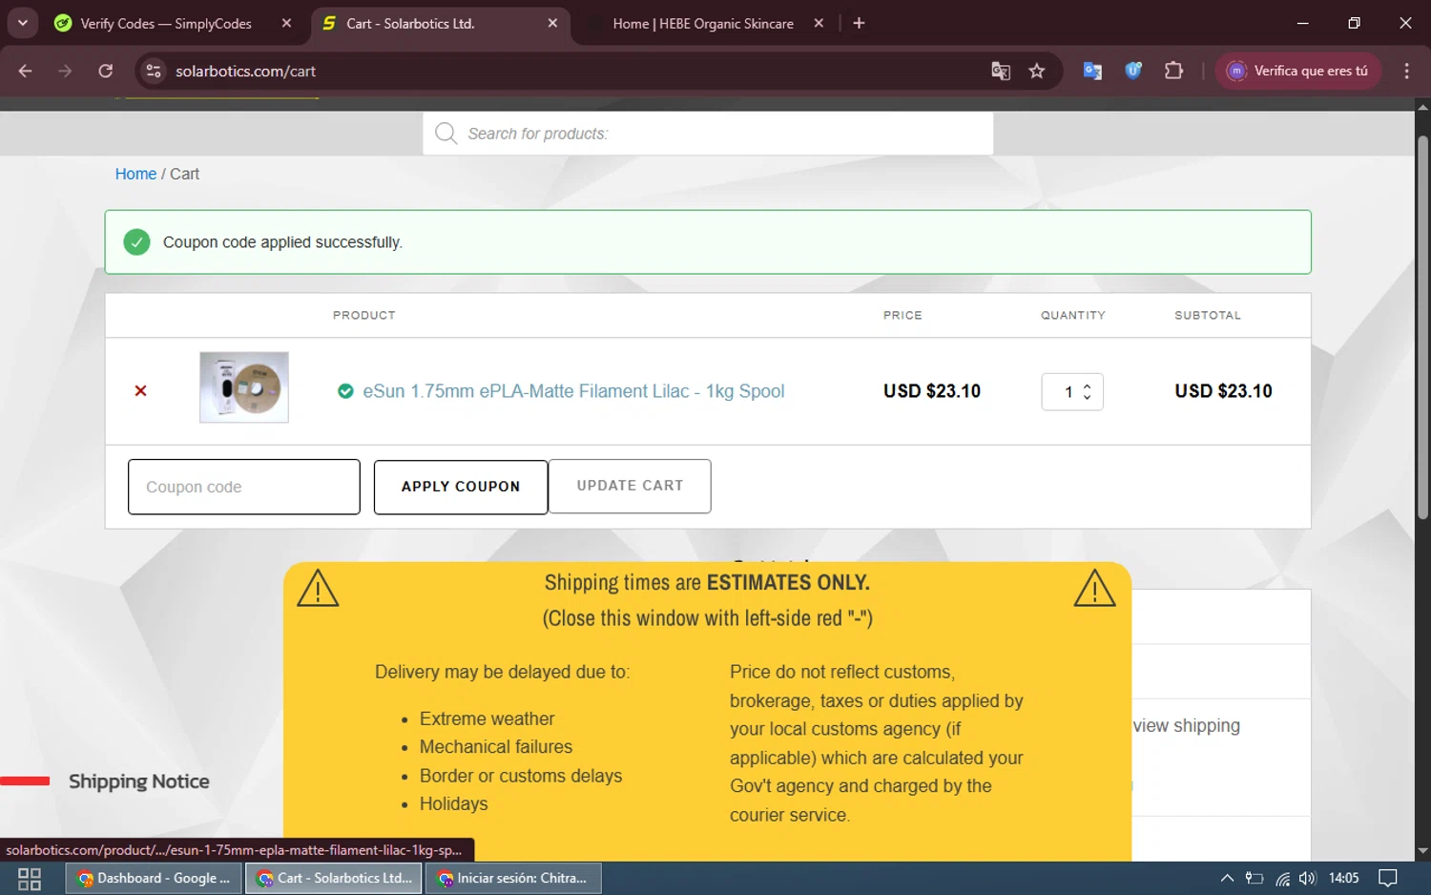This screenshot has width=1431, height=895.
Task: Switch to Dashboard - Google taskbar window
Action: (x=154, y=879)
